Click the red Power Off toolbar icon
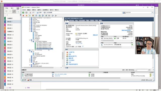The image size is (161, 91). [23, 16]
